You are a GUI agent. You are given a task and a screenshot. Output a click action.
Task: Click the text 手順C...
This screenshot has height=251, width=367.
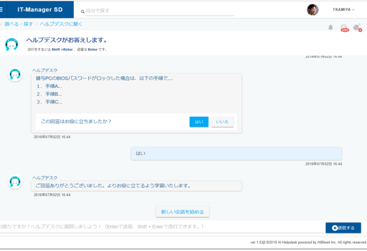[54, 102]
